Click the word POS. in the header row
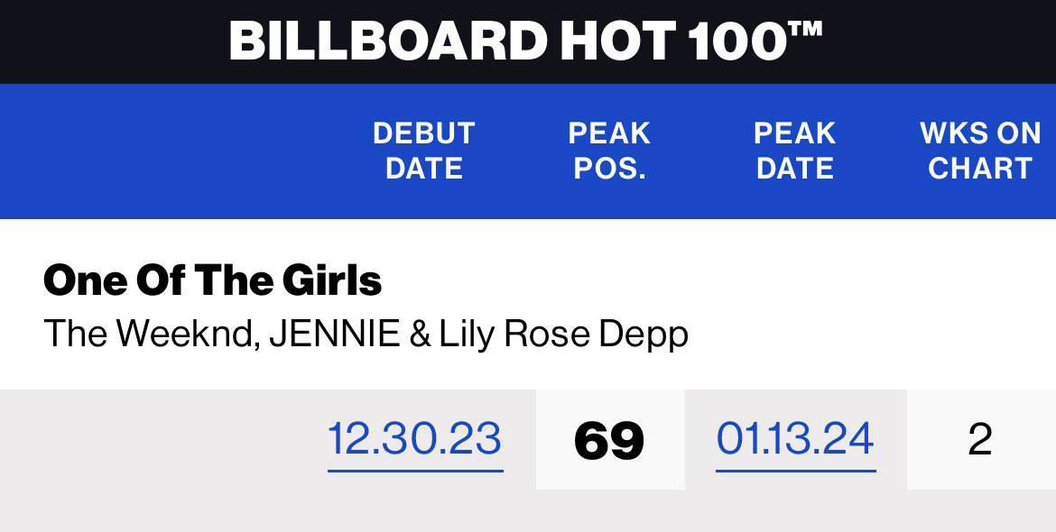The image size is (1056, 532). (609, 168)
